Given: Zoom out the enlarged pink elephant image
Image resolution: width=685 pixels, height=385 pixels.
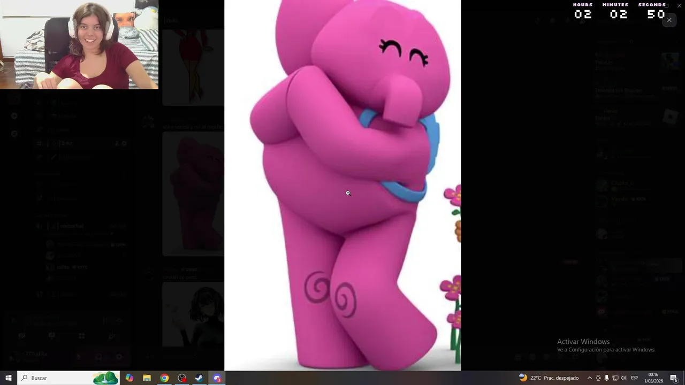Looking at the screenshot, I should [x=342, y=185].
